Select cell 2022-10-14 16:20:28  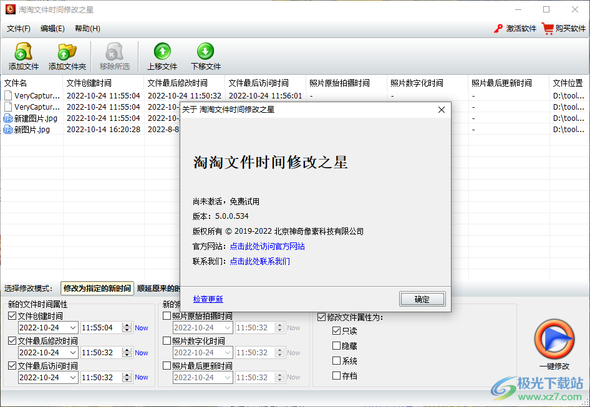104,130
